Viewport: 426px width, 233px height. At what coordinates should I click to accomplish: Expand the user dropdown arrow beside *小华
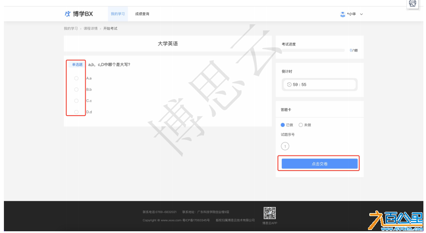[361, 14]
